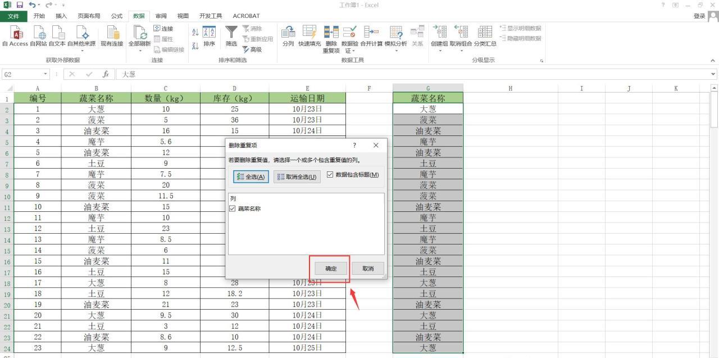Switch to ACROBAT tab
The width and height of the screenshot is (719, 358).
[x=246, y=16]
